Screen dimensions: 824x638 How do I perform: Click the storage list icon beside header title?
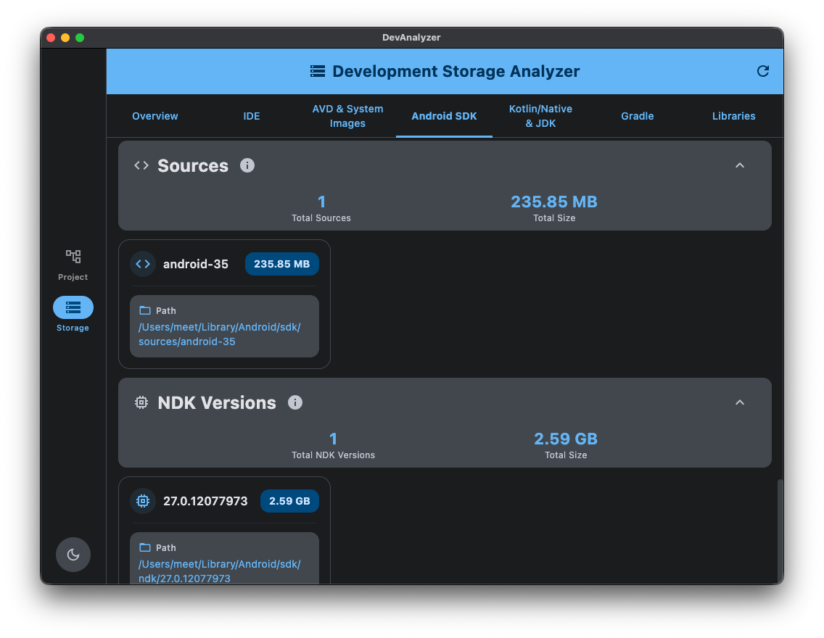318,72
